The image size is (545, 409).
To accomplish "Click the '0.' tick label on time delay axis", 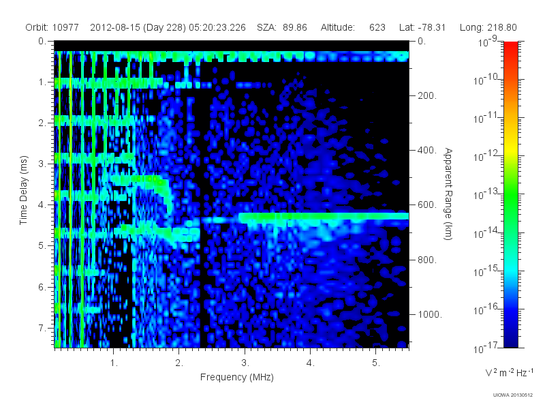I will point(42,42).
